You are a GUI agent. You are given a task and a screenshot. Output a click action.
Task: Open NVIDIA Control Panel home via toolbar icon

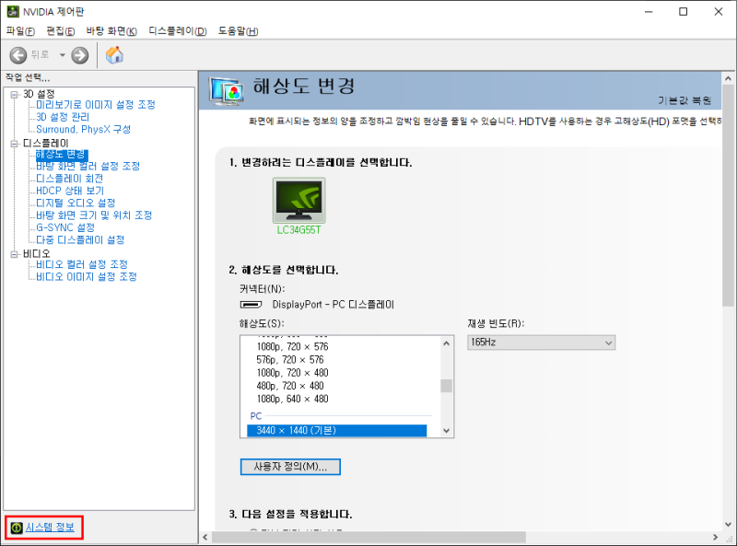point(114,53)
